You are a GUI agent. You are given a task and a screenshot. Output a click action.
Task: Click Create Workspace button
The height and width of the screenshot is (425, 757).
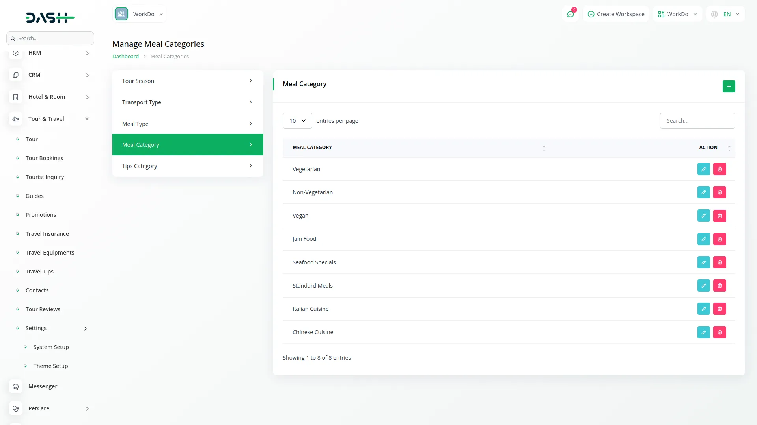(616, 14)
